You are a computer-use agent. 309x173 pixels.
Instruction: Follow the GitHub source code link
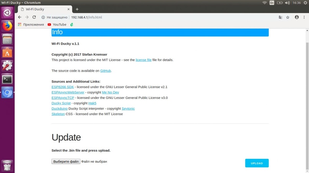[105, 71]
